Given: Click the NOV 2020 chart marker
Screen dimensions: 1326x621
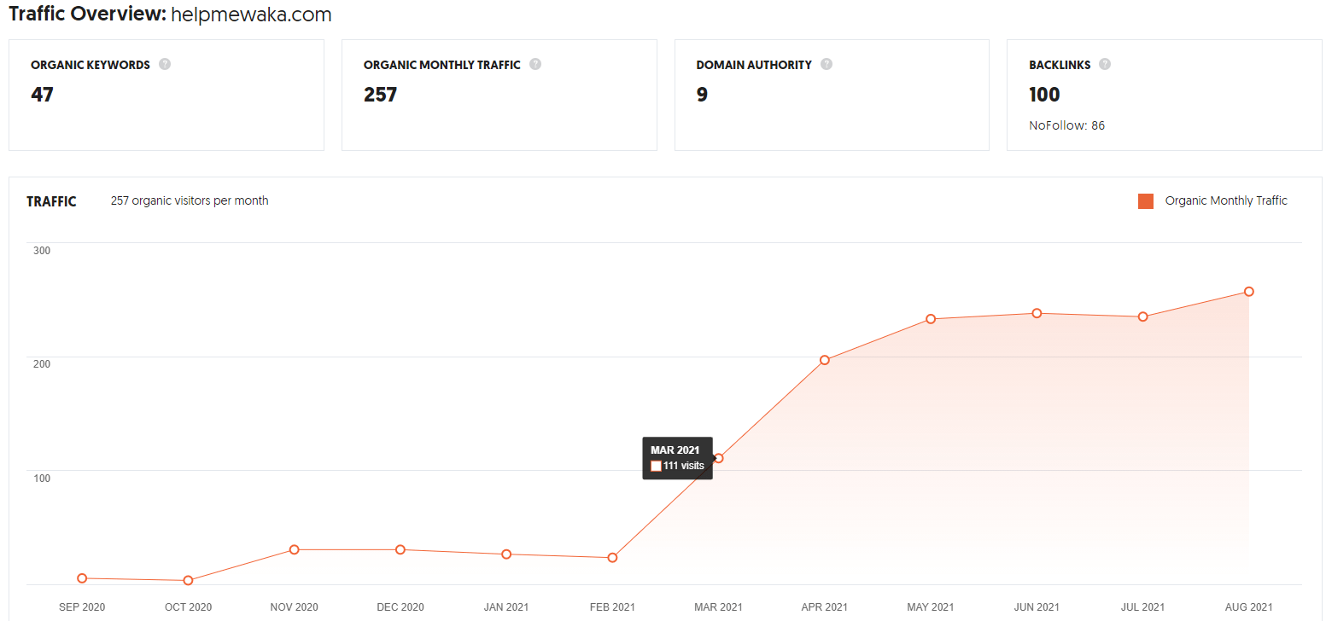Looking at the screenshot, I should point(294,549).
